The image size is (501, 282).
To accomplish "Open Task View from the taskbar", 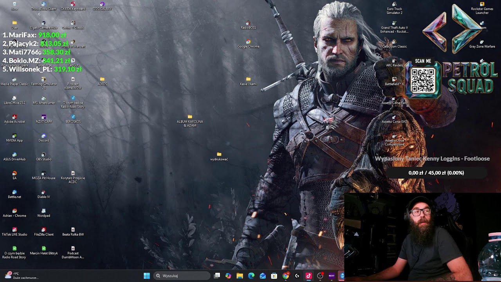I will (217, 276).
